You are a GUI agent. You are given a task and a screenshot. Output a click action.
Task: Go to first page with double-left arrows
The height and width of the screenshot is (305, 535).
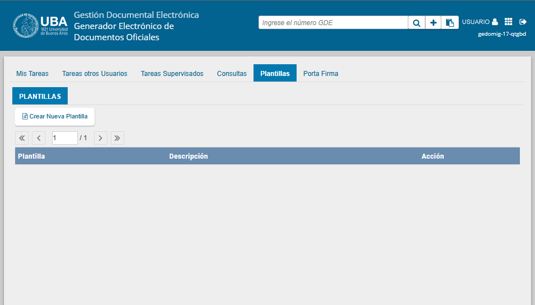[22, 138]
